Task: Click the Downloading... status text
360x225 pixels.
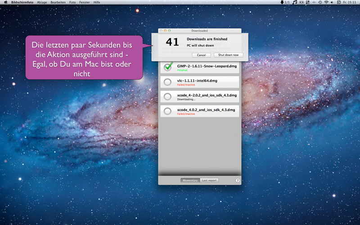Action: tap(186, 99)
